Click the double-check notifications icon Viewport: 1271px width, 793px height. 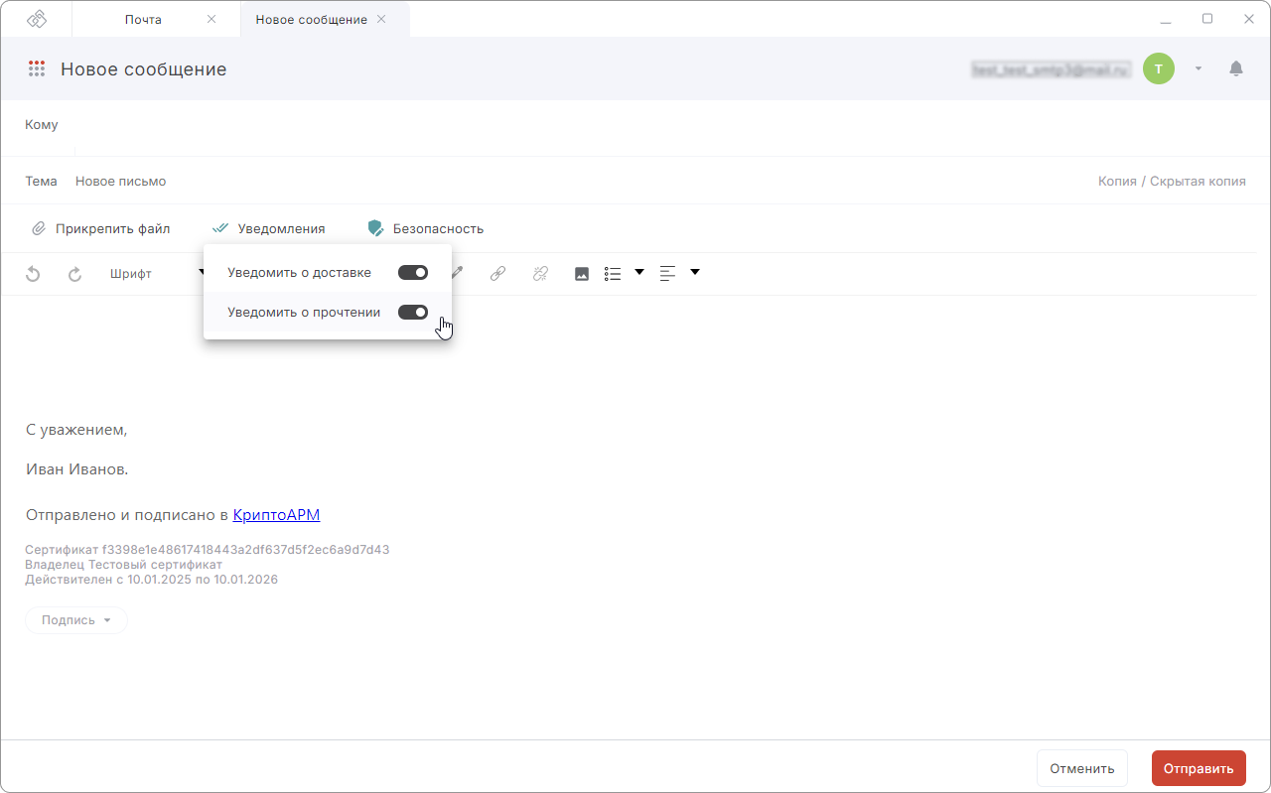click(x=220, y=228)
